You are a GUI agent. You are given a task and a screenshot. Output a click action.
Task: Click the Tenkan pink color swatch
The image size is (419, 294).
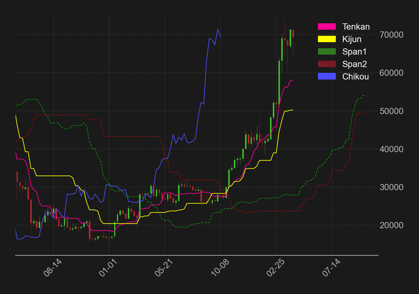point(327,27)
